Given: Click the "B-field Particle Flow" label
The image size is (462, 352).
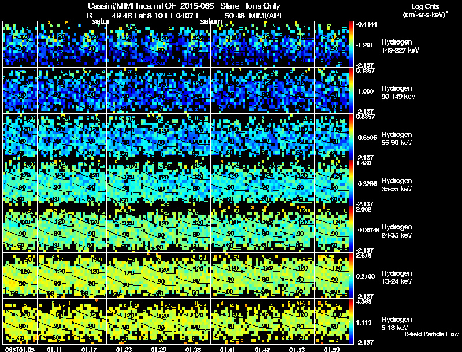Looking at the screenshot, I should pyautogui.click(x=431, y=334).
